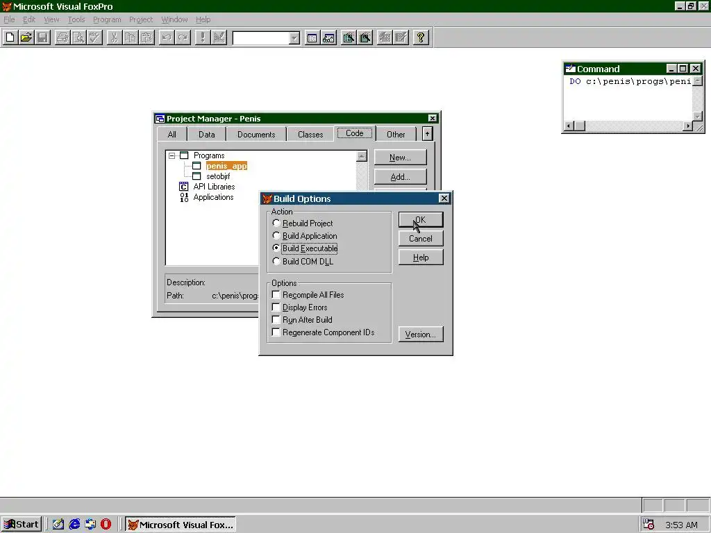Switch to the Classes tab in Project Manager

tap(310, 135)
